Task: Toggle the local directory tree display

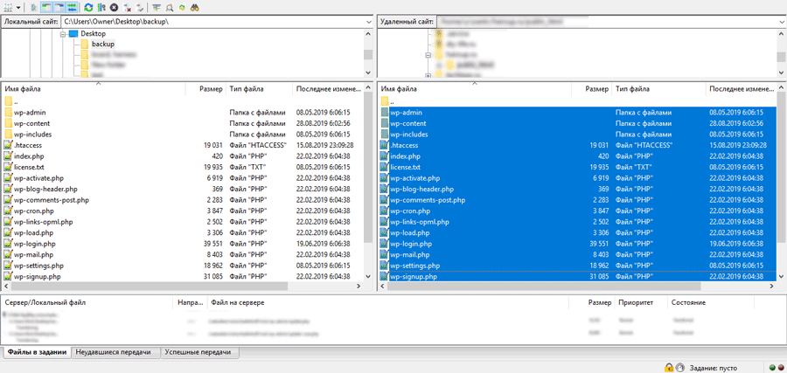Action: (46, 7)
